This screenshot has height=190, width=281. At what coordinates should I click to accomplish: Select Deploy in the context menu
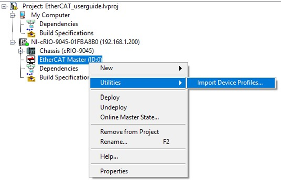(110, 98)
